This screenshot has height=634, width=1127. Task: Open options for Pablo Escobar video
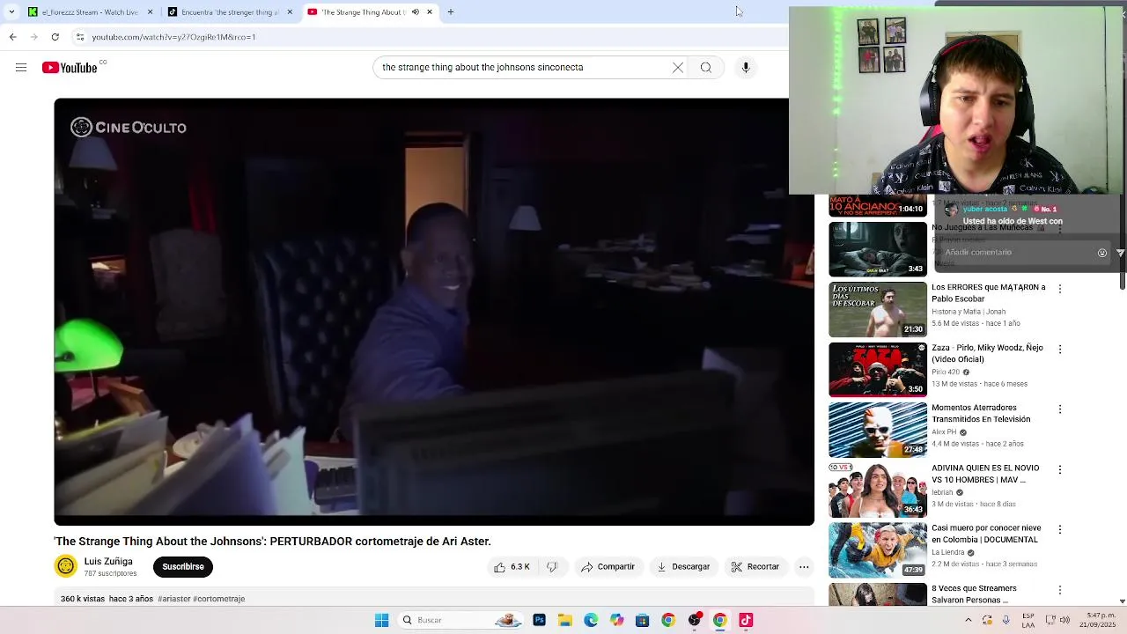pyautogui.click(x=1060, y=289)
